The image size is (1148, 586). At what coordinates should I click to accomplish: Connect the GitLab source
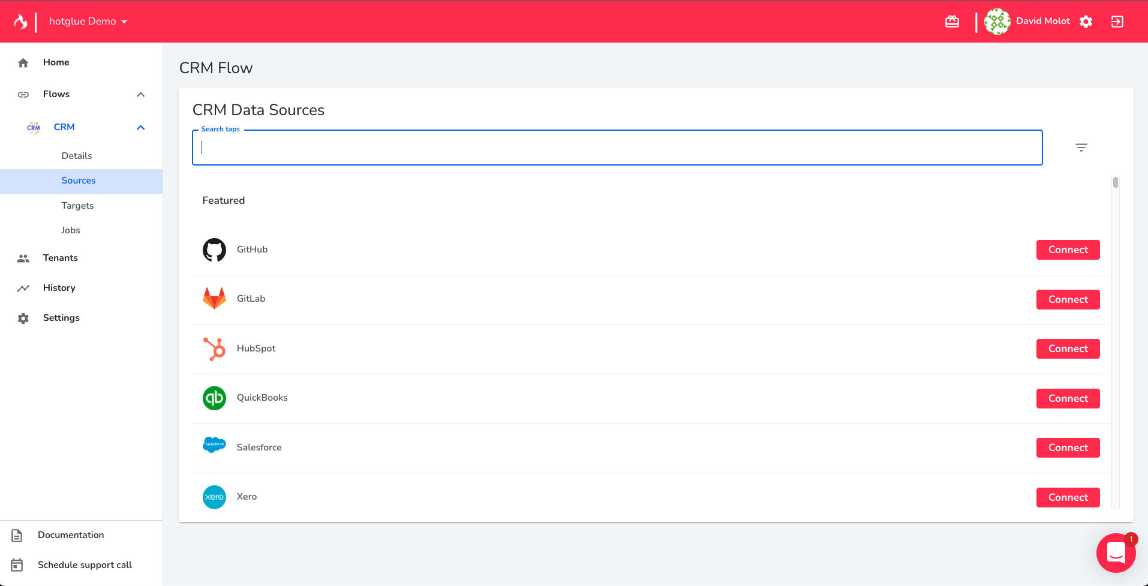[x=1068, y=299]
